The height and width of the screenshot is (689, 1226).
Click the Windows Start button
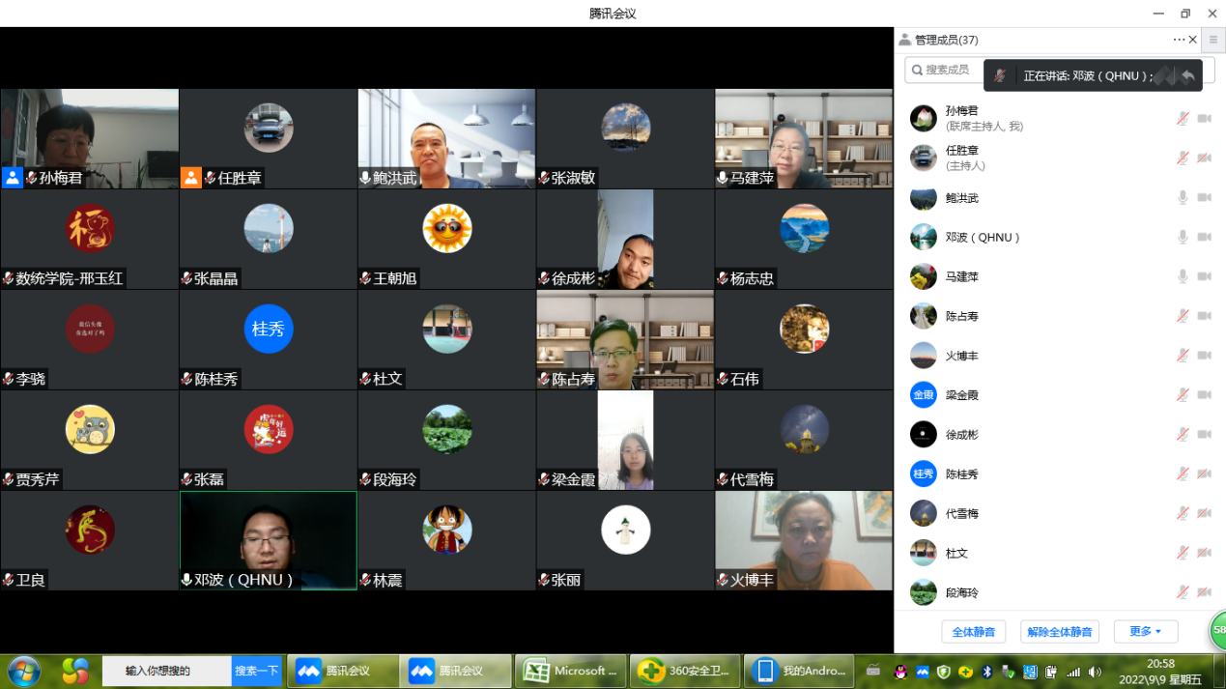(x=24, y=671)
